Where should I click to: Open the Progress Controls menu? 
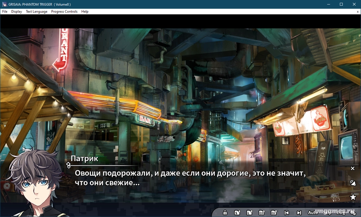coord(64,12)
